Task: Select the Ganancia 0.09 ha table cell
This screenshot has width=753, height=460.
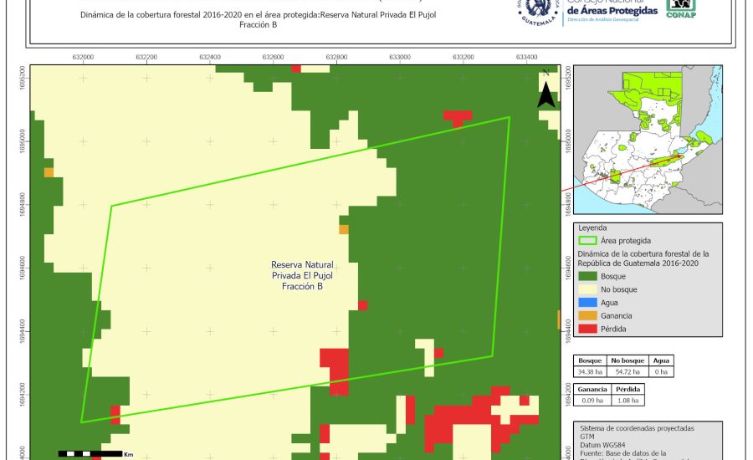Action: click(592, 400)
